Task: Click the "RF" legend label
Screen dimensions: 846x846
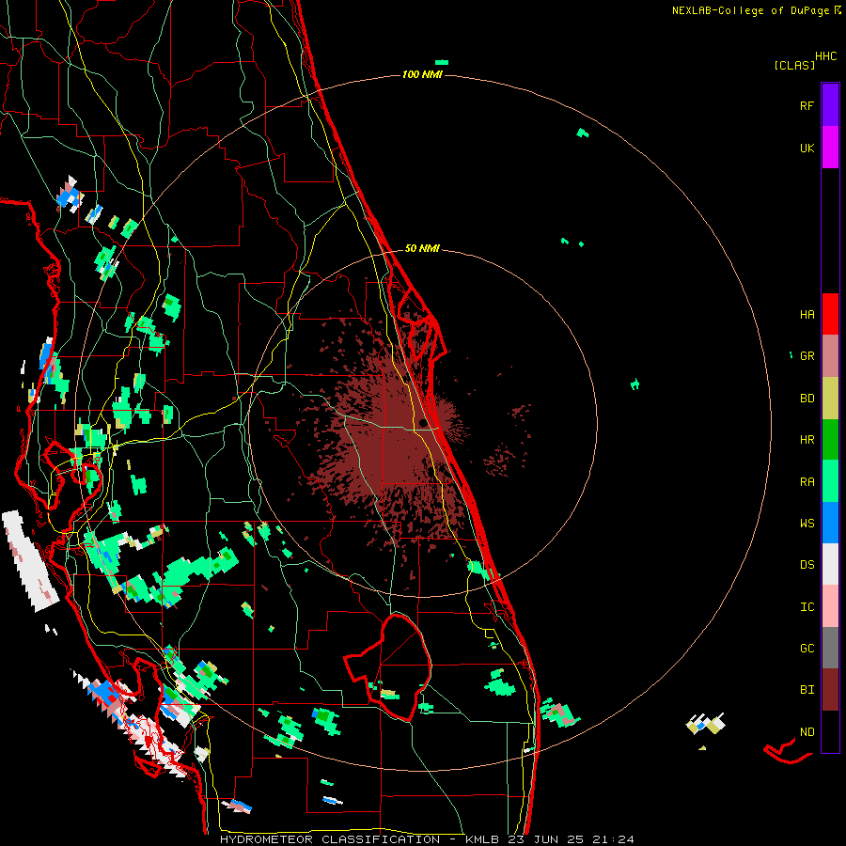Action: 807,105
